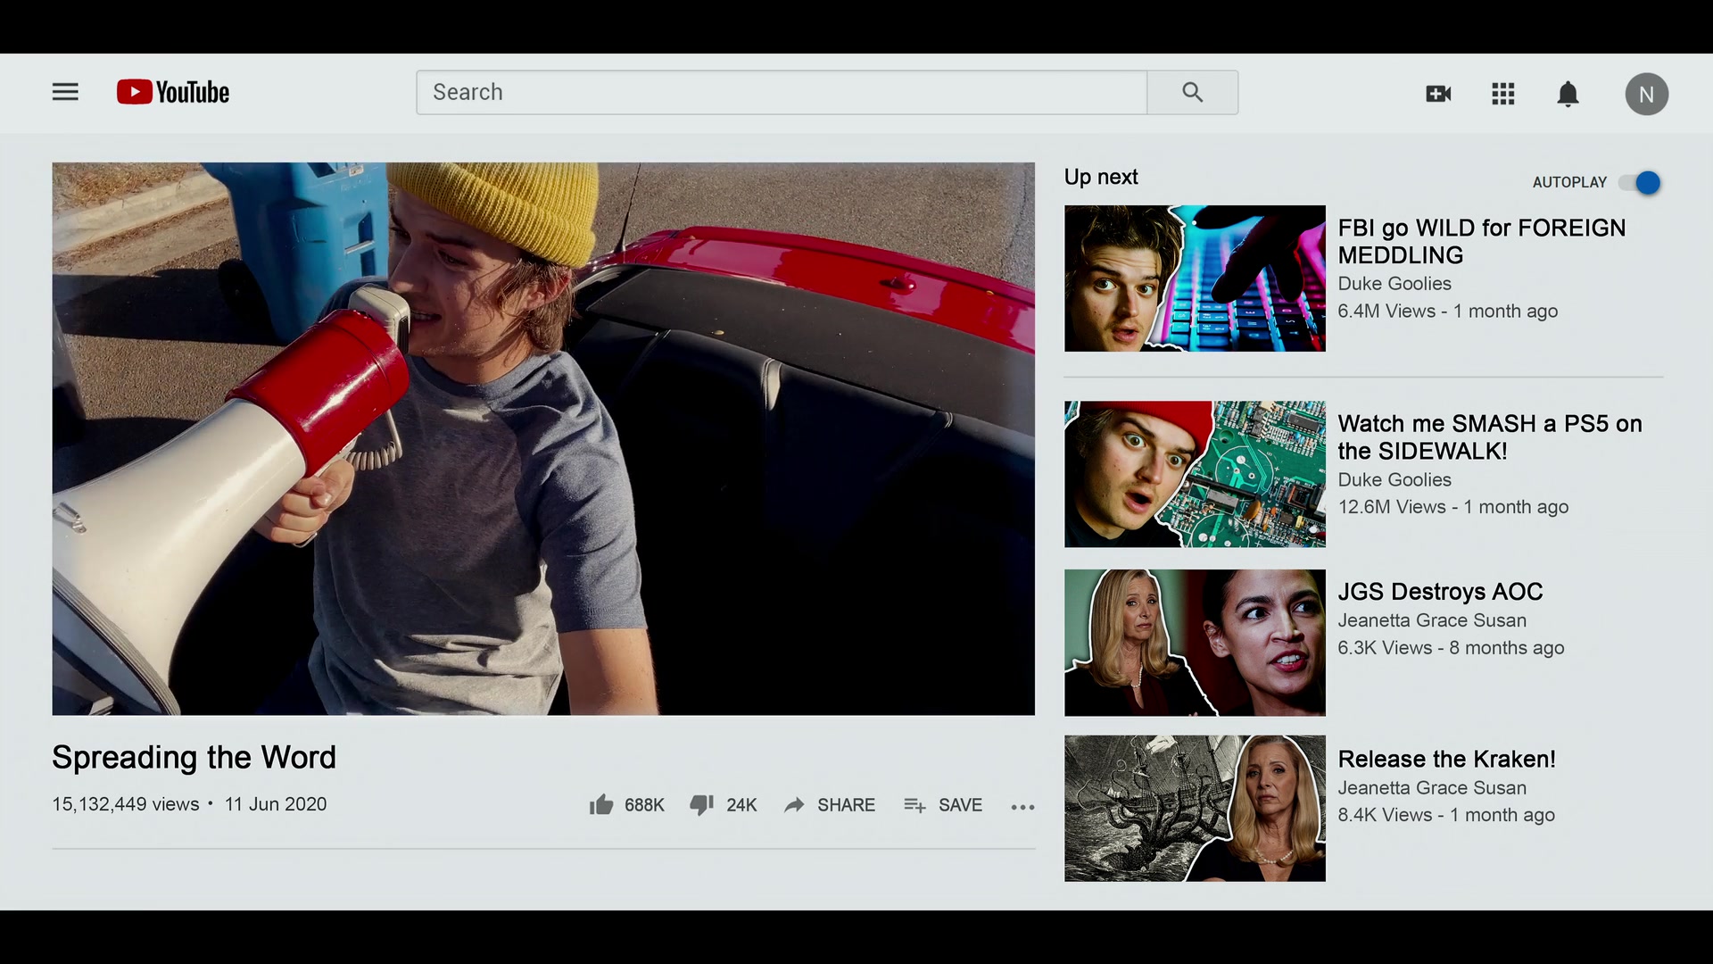Disable the Autoplay switch
The height and width of the screenshot is (964, 1713).
point(1640,183)
